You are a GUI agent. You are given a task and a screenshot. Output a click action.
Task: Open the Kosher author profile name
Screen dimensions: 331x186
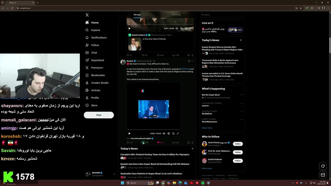130,61
